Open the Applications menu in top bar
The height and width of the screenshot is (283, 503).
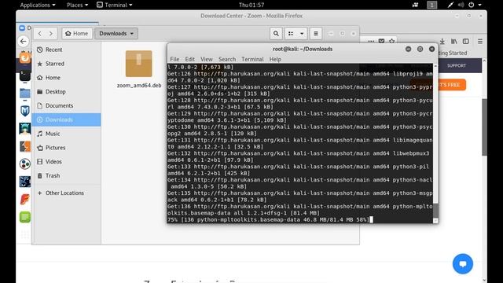(38, 5)
